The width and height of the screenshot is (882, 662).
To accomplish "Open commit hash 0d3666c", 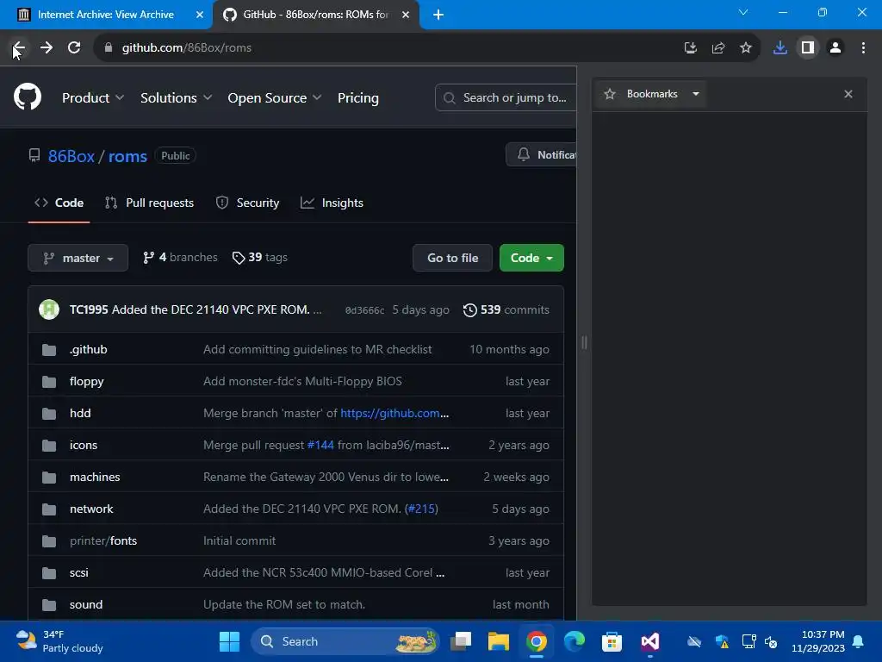I will 365,310.
